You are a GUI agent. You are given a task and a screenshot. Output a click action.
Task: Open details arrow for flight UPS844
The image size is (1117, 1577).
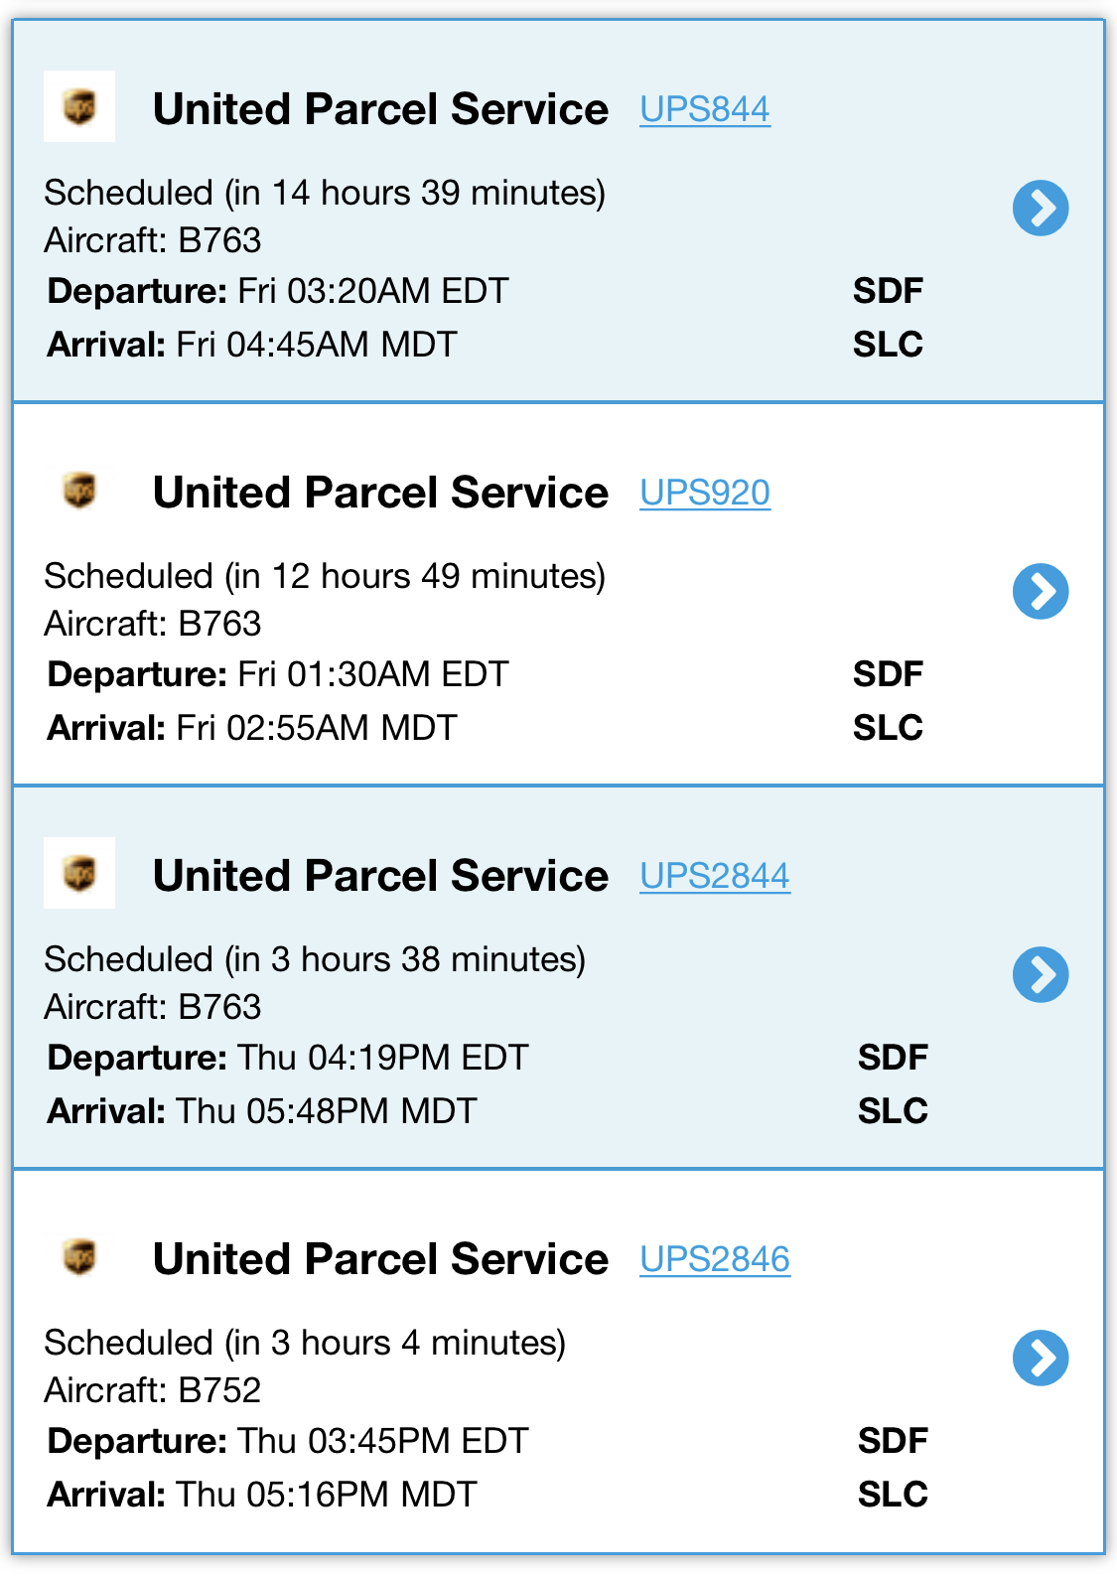click(1041, 209)
